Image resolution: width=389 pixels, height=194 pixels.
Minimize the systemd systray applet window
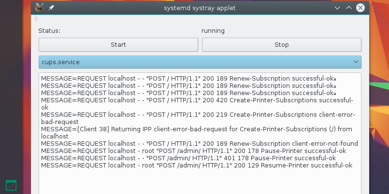(x=337, y=8)
